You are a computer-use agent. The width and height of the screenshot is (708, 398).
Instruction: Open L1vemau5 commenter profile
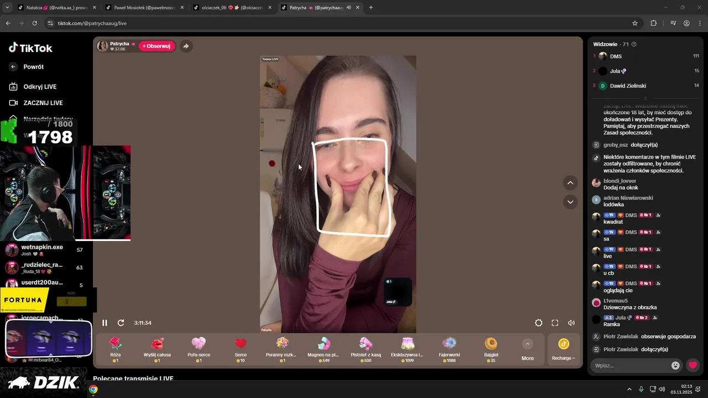[x=616, y=301]
